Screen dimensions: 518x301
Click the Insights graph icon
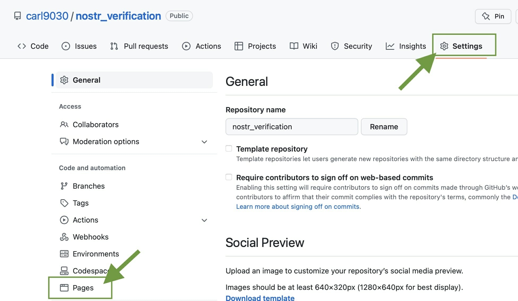390,46
